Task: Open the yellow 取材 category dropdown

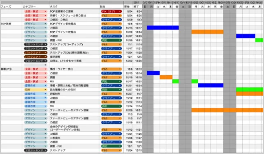Action: click(35, 90)
